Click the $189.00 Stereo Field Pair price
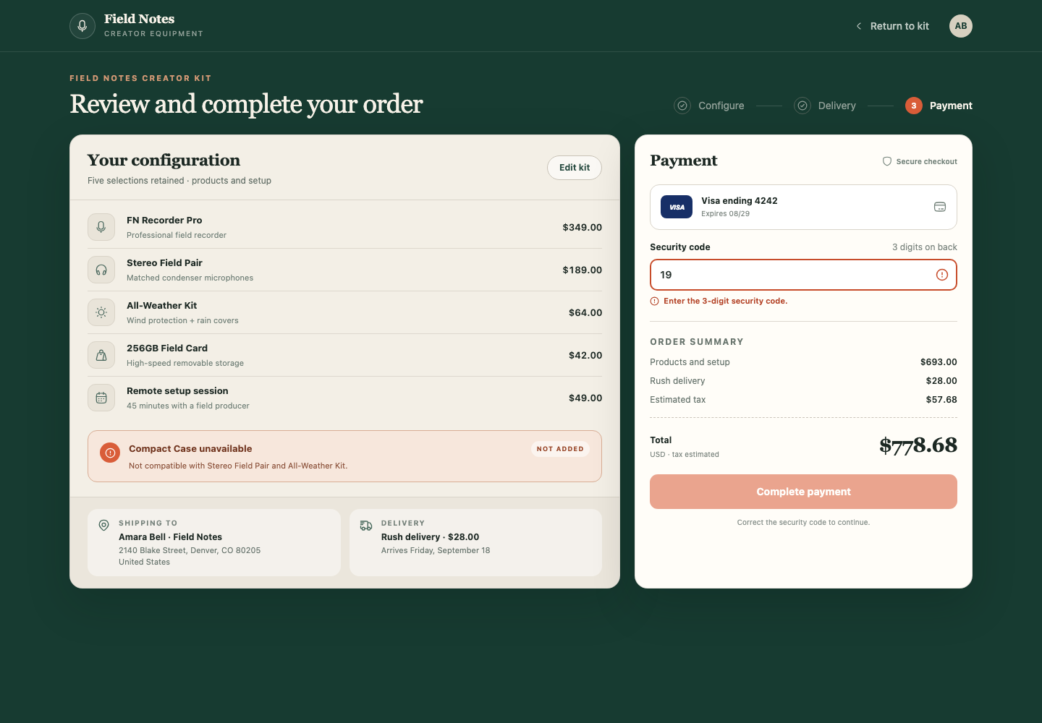Image resolution: width=1042 pixels, height=723 pixels. (x=583, y=270)
